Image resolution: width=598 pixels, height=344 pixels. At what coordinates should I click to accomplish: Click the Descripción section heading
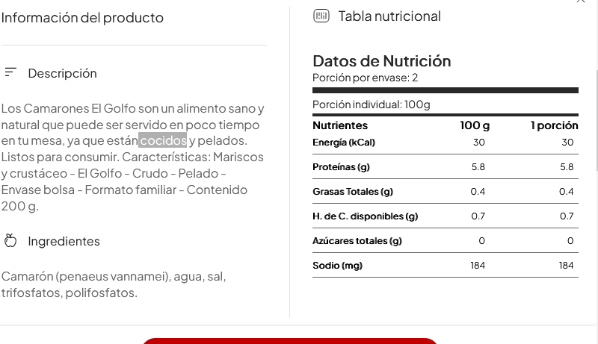(x=63, y=73)
